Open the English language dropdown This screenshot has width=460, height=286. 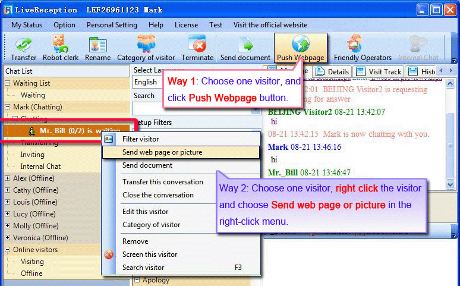148,82
